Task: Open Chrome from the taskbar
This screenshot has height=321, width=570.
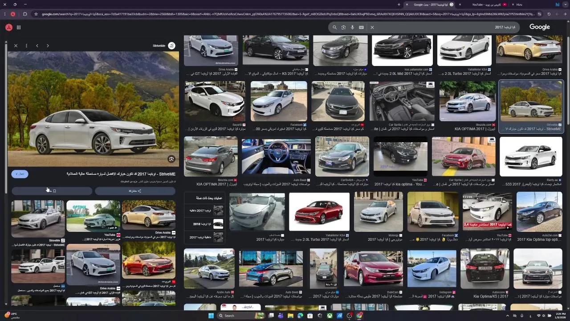Action: click(x=359, y=316)
